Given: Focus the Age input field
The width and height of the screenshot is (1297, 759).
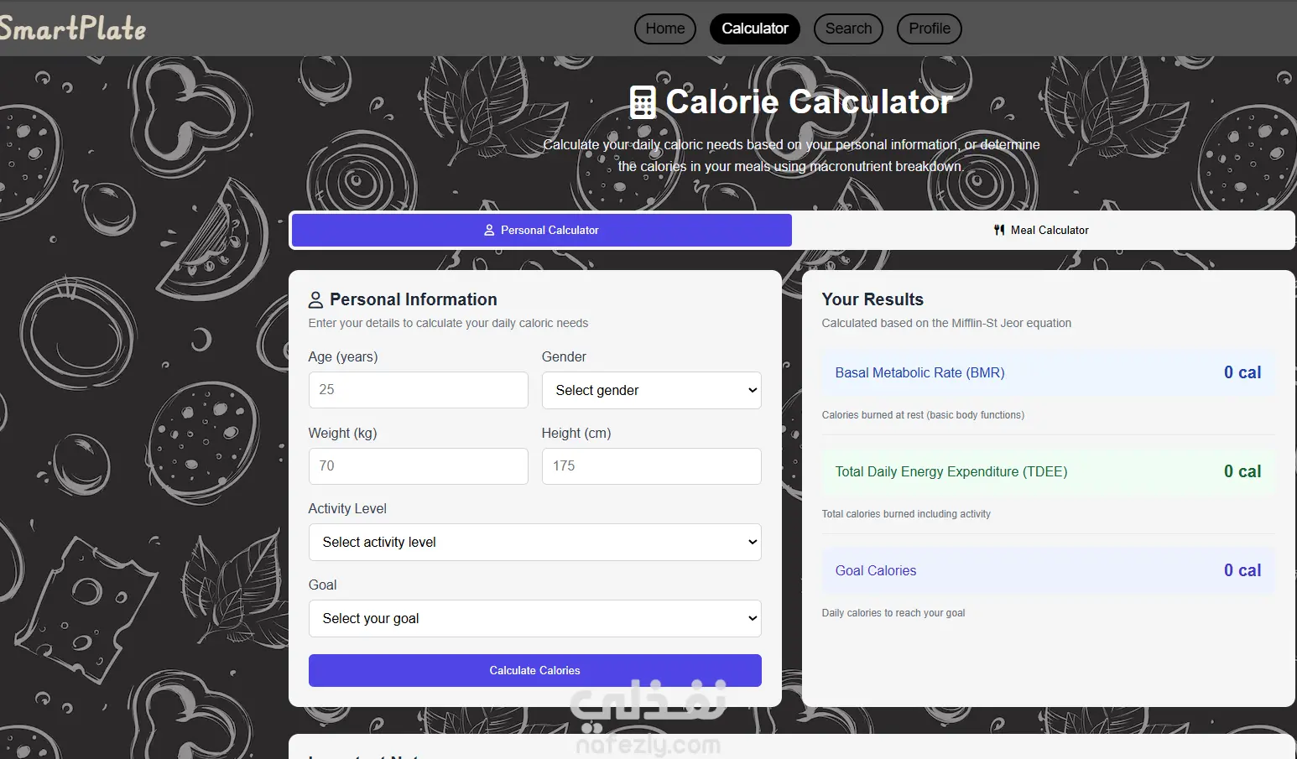Looking at the screenshot, I should coord(418,390).
